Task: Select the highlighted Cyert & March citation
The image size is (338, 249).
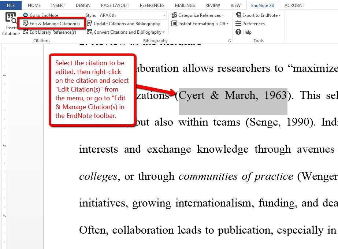Action: click(x=232, y=96)
